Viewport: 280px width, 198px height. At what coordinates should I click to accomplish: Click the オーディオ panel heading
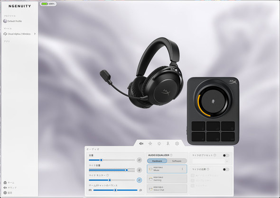tap(93, 149)
